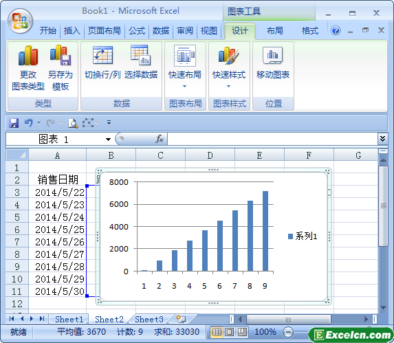Click the dotted shape icon in quick toolbar
Image resolution: width=394 pixels, height=343 pixels.
(x=88, y=123)
